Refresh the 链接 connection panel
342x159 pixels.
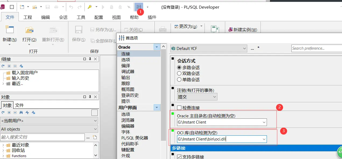coord(3,66)
